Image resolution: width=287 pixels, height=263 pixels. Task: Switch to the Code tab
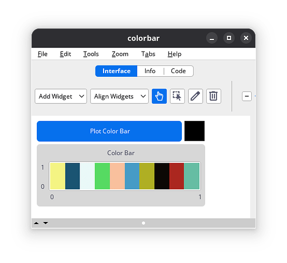178,71
